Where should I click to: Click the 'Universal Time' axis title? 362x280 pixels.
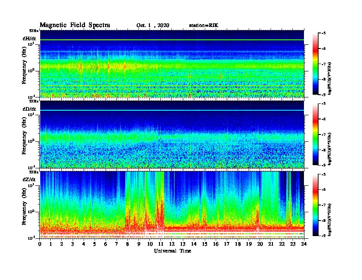pos(172,251)
